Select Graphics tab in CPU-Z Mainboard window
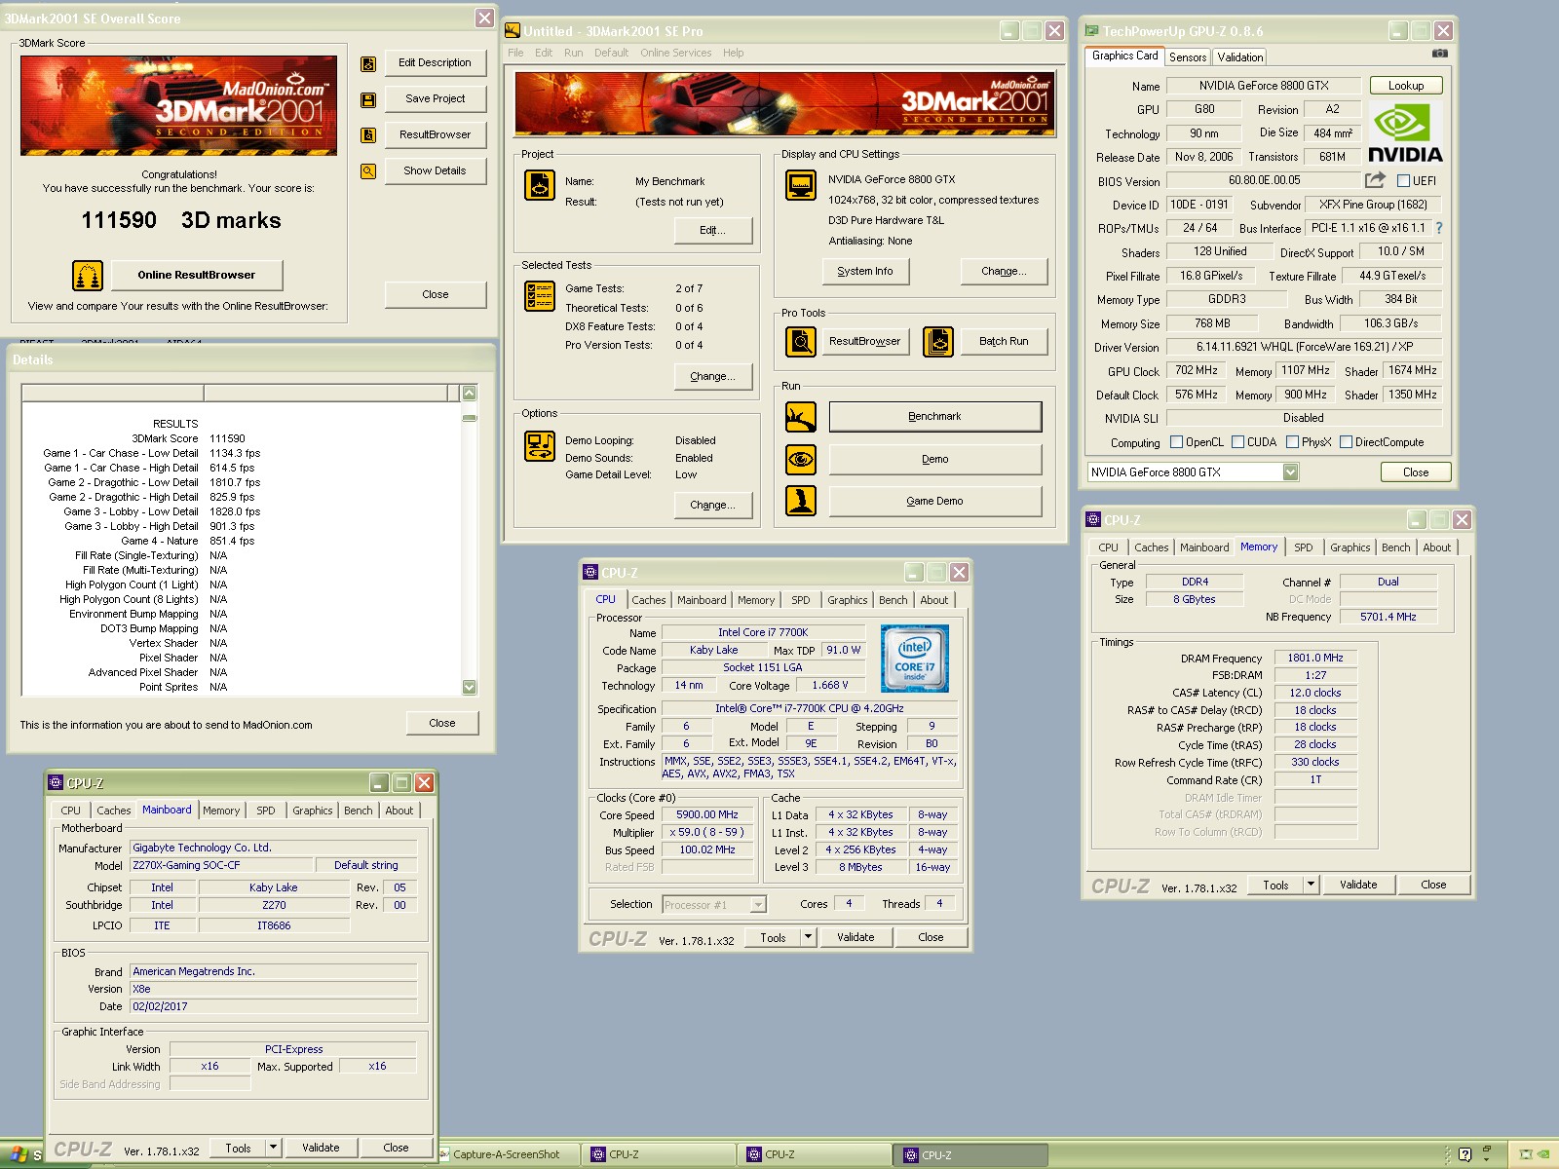Image resolution: width=1559 pixels, height=1169 pixels. (312, 811)
